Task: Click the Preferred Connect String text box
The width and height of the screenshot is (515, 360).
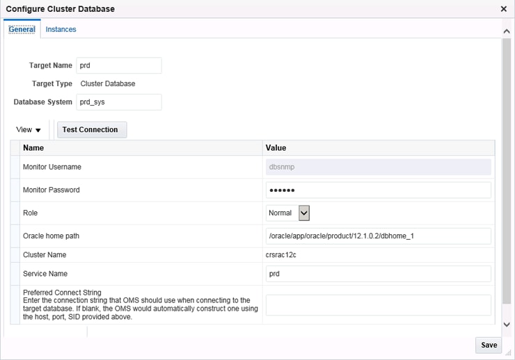Action: click(x=378, y=304)
